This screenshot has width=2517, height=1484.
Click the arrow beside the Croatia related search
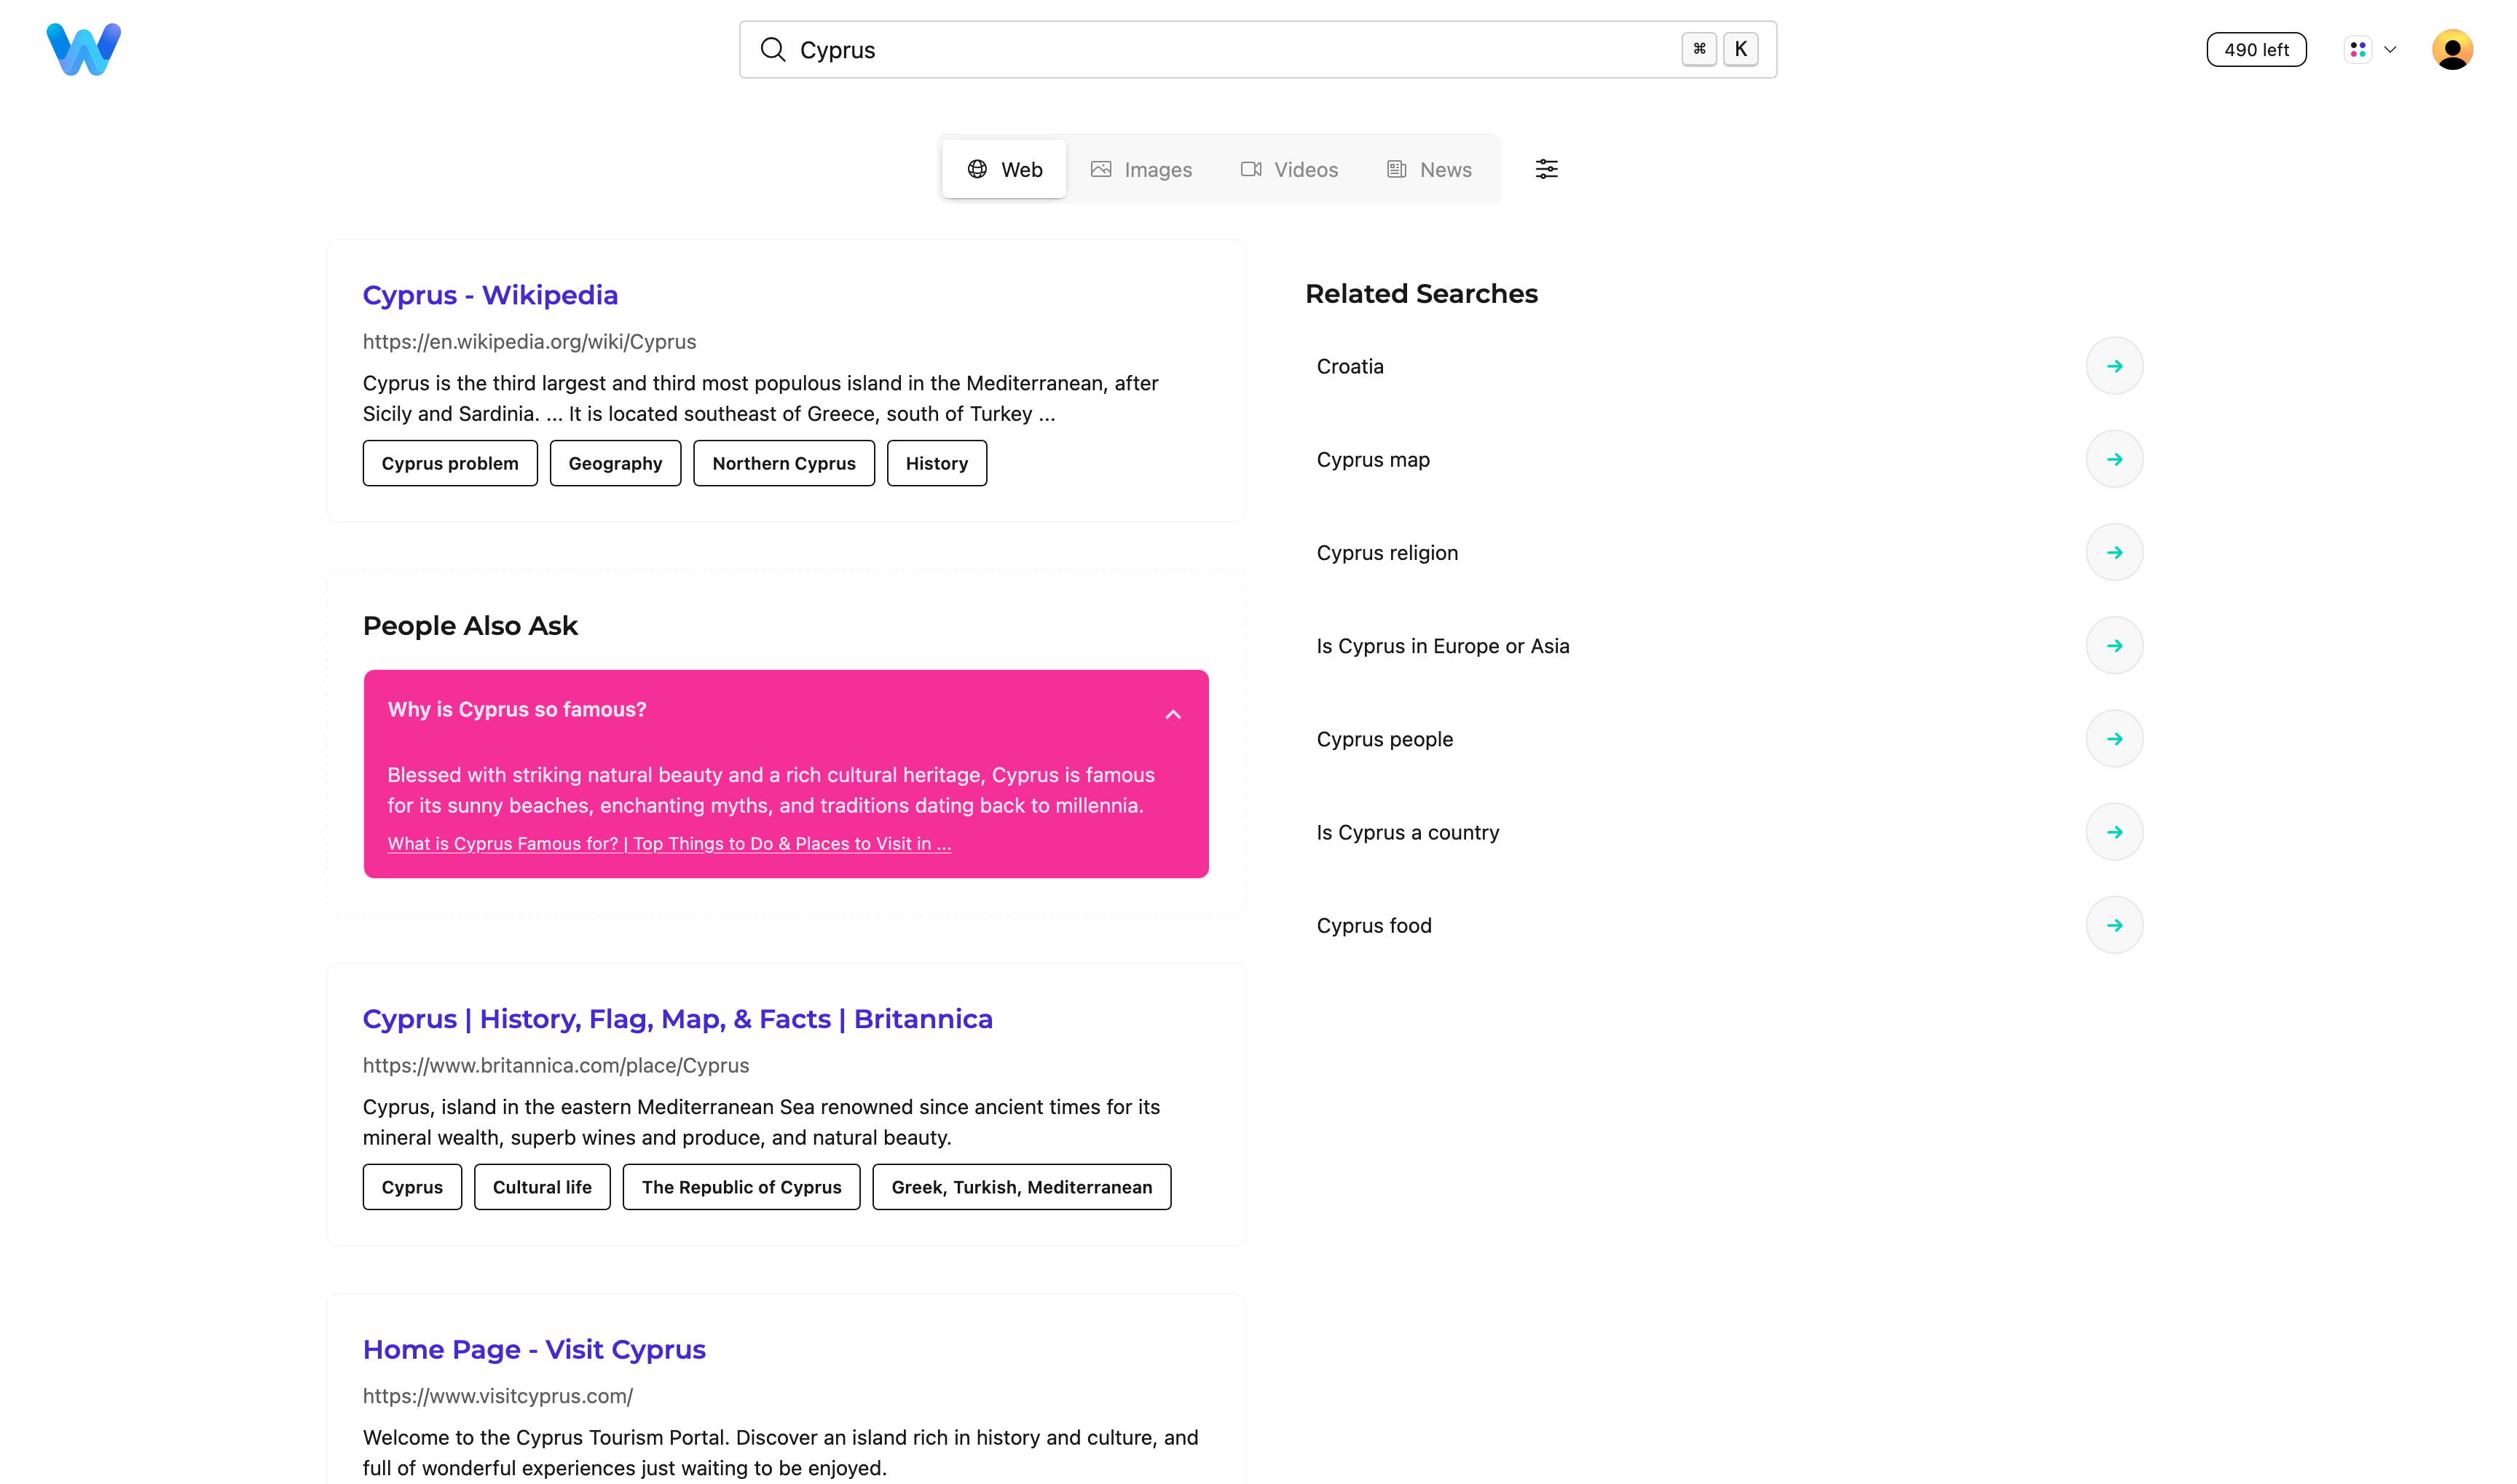point(2116,365)
